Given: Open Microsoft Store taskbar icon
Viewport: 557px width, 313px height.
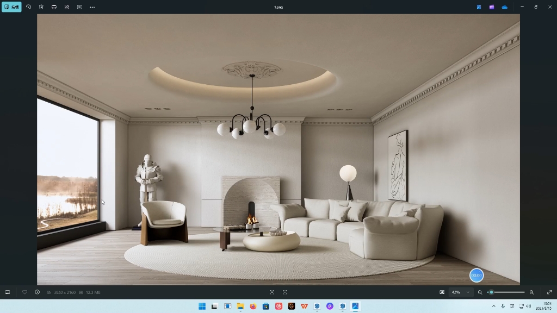Looking at the screenshot, I should point(265,306).
